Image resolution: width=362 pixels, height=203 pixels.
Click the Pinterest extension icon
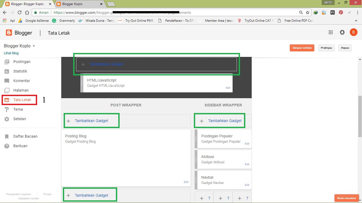click(341, 12)
